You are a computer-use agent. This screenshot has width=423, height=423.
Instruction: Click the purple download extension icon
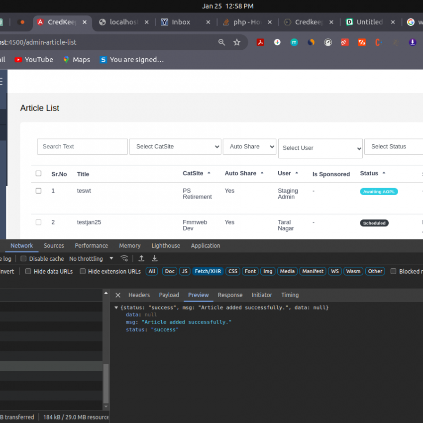[x=412, y=42]
